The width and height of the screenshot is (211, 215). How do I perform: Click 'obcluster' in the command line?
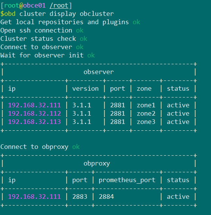[97, 14]
